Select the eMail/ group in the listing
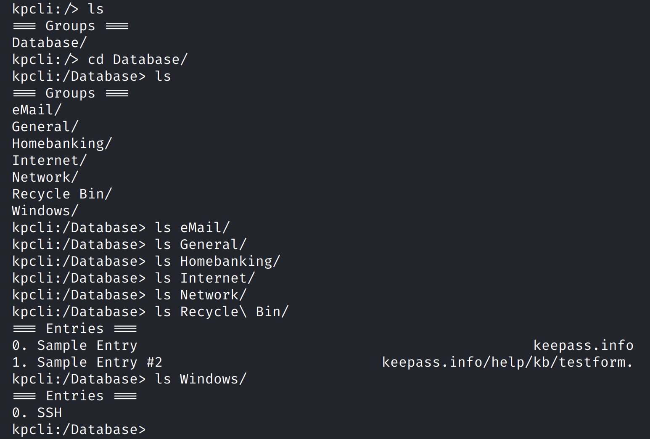650x439 pixels. coord(37,110)
